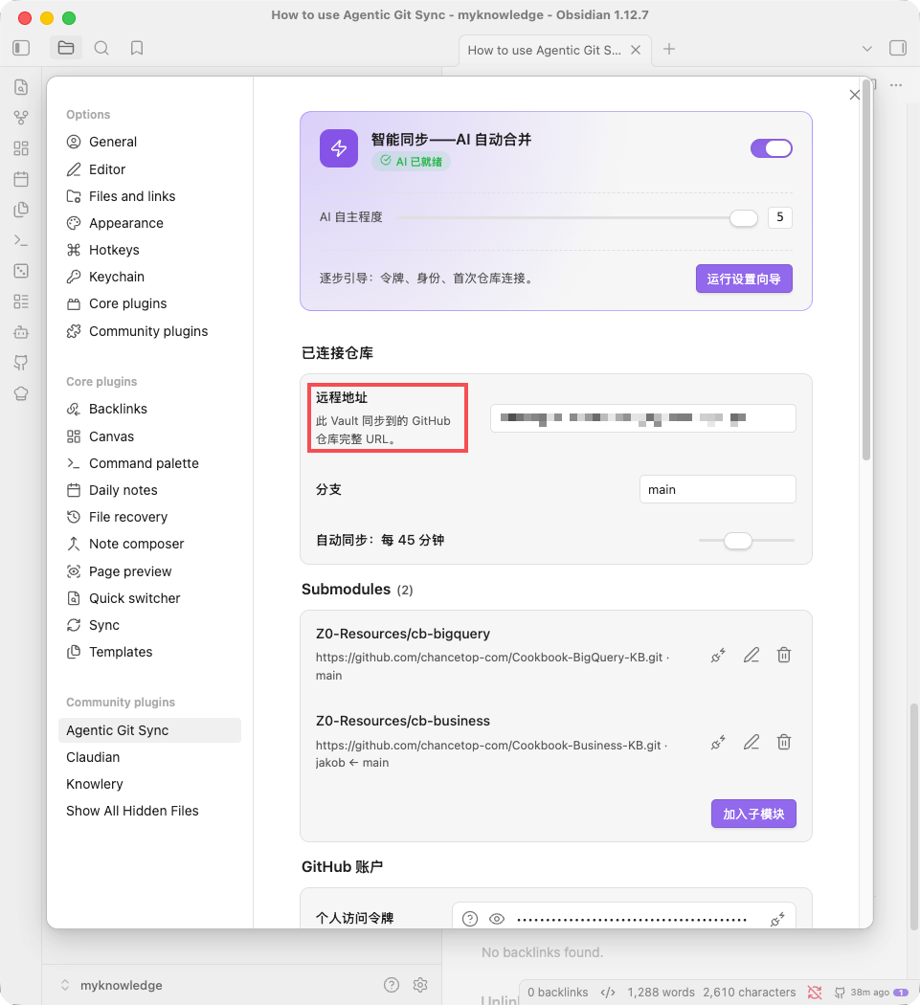Image resolution: width=920 pixels, height=1005 pixels.
Task: Create new canvas ribbon icon
Action: click(21, 148)
